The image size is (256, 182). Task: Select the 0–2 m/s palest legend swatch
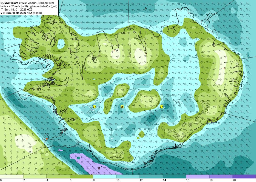point(12,176)
